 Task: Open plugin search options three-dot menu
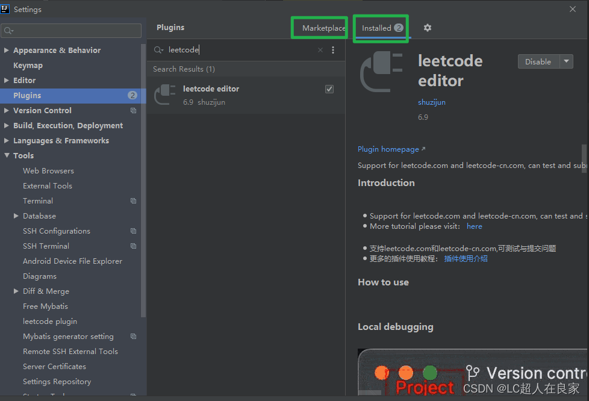coord(333,50)
